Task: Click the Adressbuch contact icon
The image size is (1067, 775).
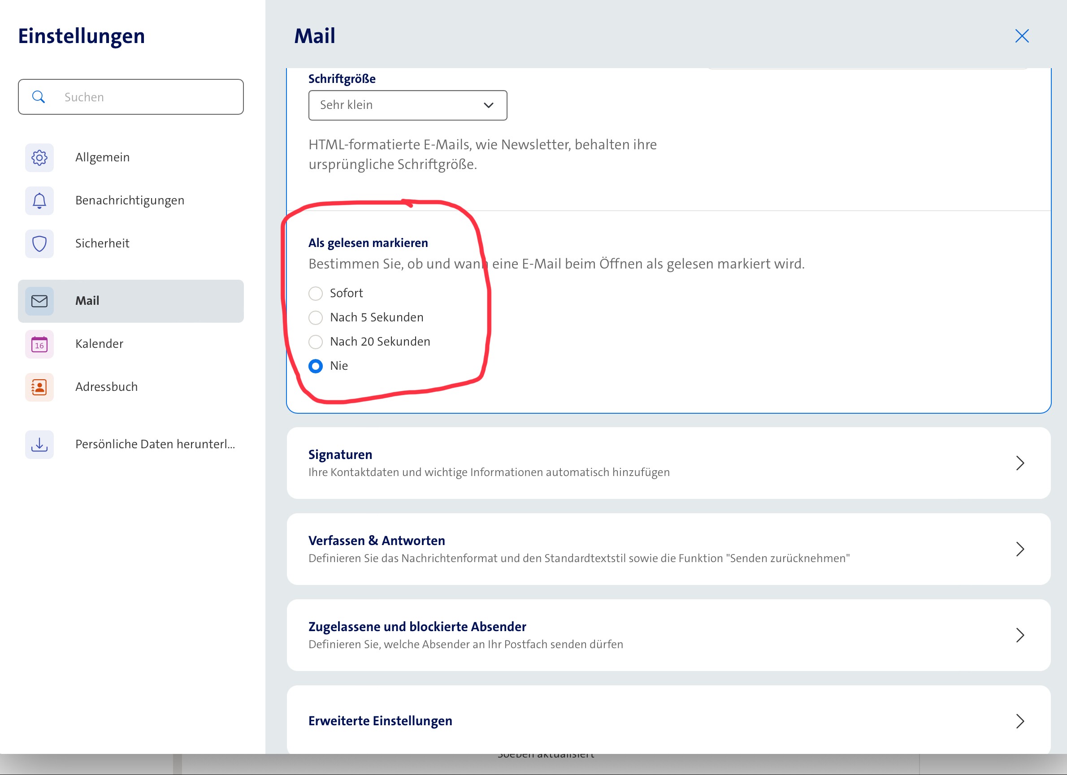Action: (39, 387)
